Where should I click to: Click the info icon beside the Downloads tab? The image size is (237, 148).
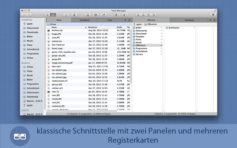point(214,20)
